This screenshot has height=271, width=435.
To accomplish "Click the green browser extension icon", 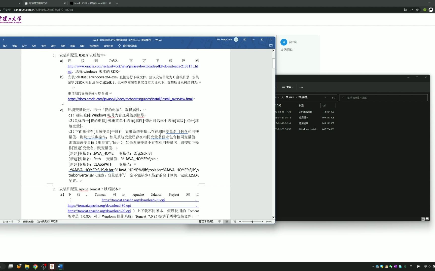I will (x=425, y=10).
